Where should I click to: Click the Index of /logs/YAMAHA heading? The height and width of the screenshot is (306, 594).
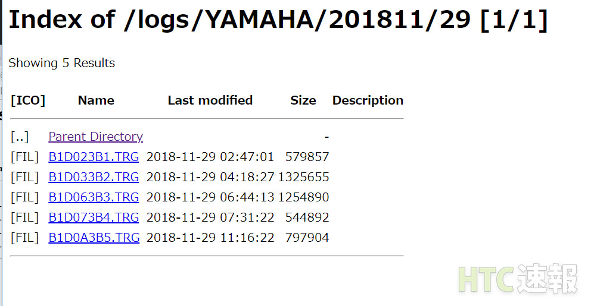(278, 20)
